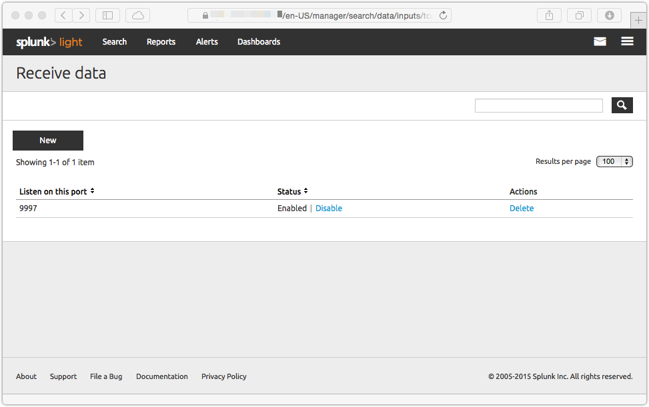Click the Safari back arrow
The image size is (649, 407).
coord(63,15)
